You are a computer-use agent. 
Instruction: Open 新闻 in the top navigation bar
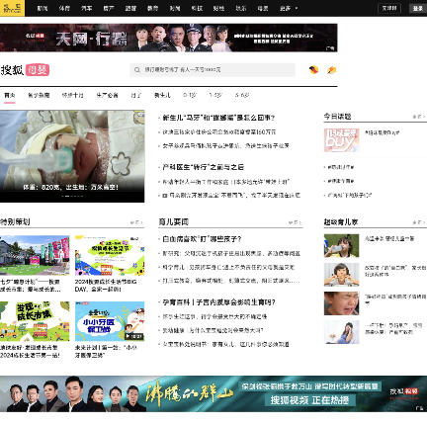pyautogui.click(x=43, y=8)
